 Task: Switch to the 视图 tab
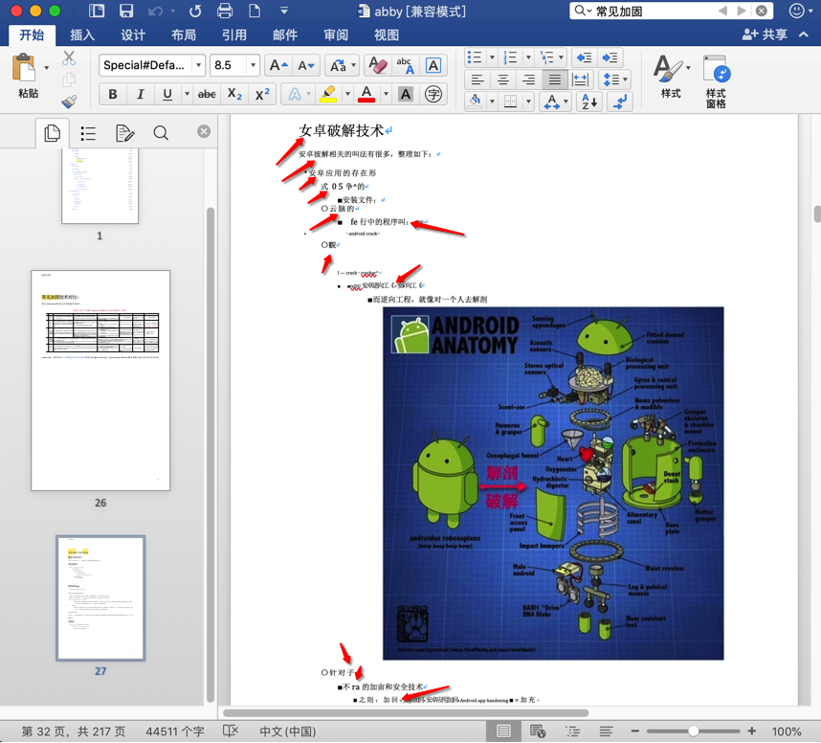click(387, 35)
